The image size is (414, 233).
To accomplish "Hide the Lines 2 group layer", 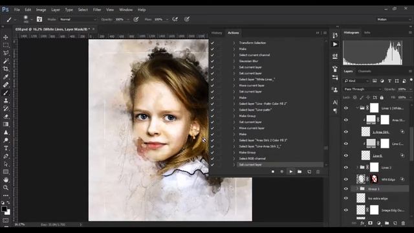I will (346, 168).
